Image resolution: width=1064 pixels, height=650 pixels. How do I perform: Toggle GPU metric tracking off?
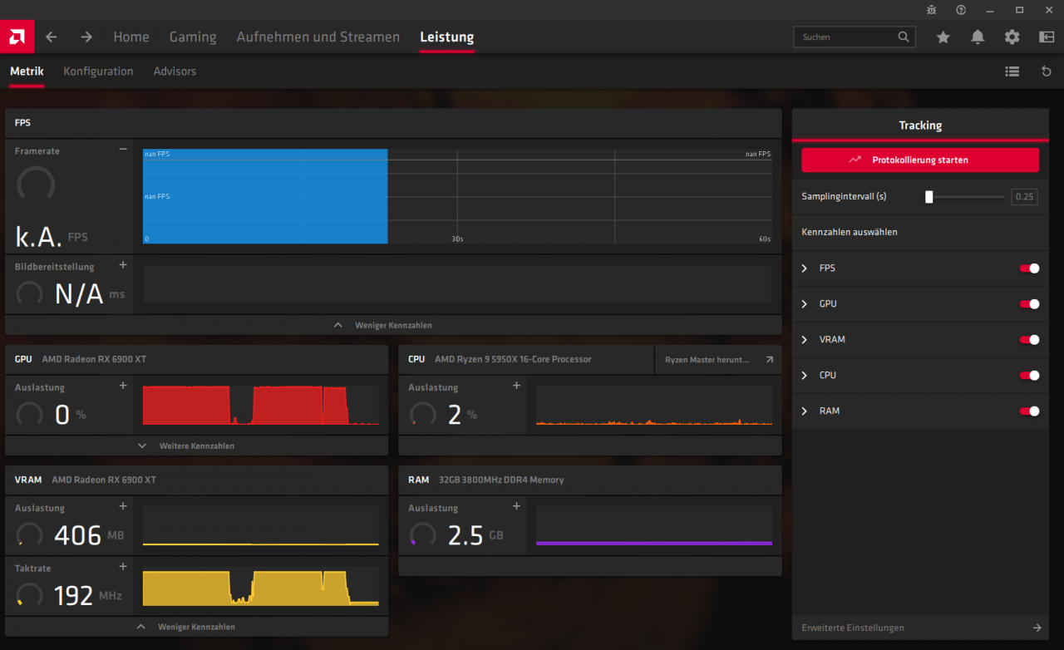tap(1029, 304)
